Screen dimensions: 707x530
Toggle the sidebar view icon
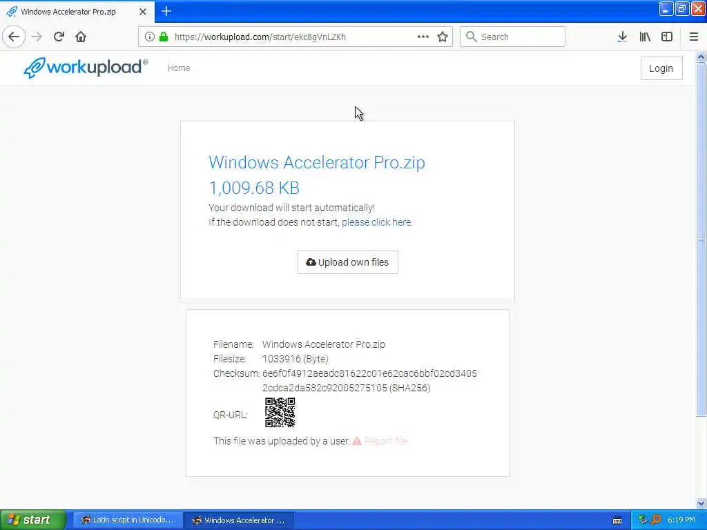coord(667,37)
